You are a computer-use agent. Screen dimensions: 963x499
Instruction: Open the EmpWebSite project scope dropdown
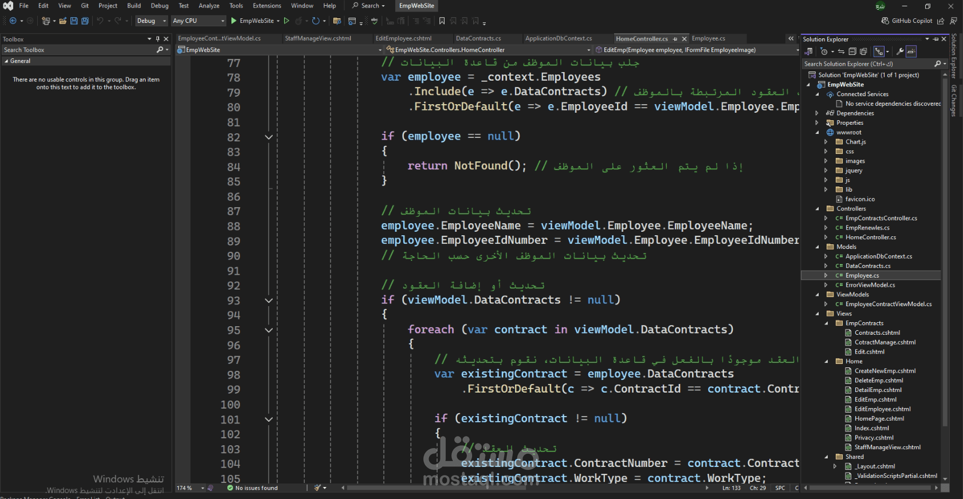[280, 50]
